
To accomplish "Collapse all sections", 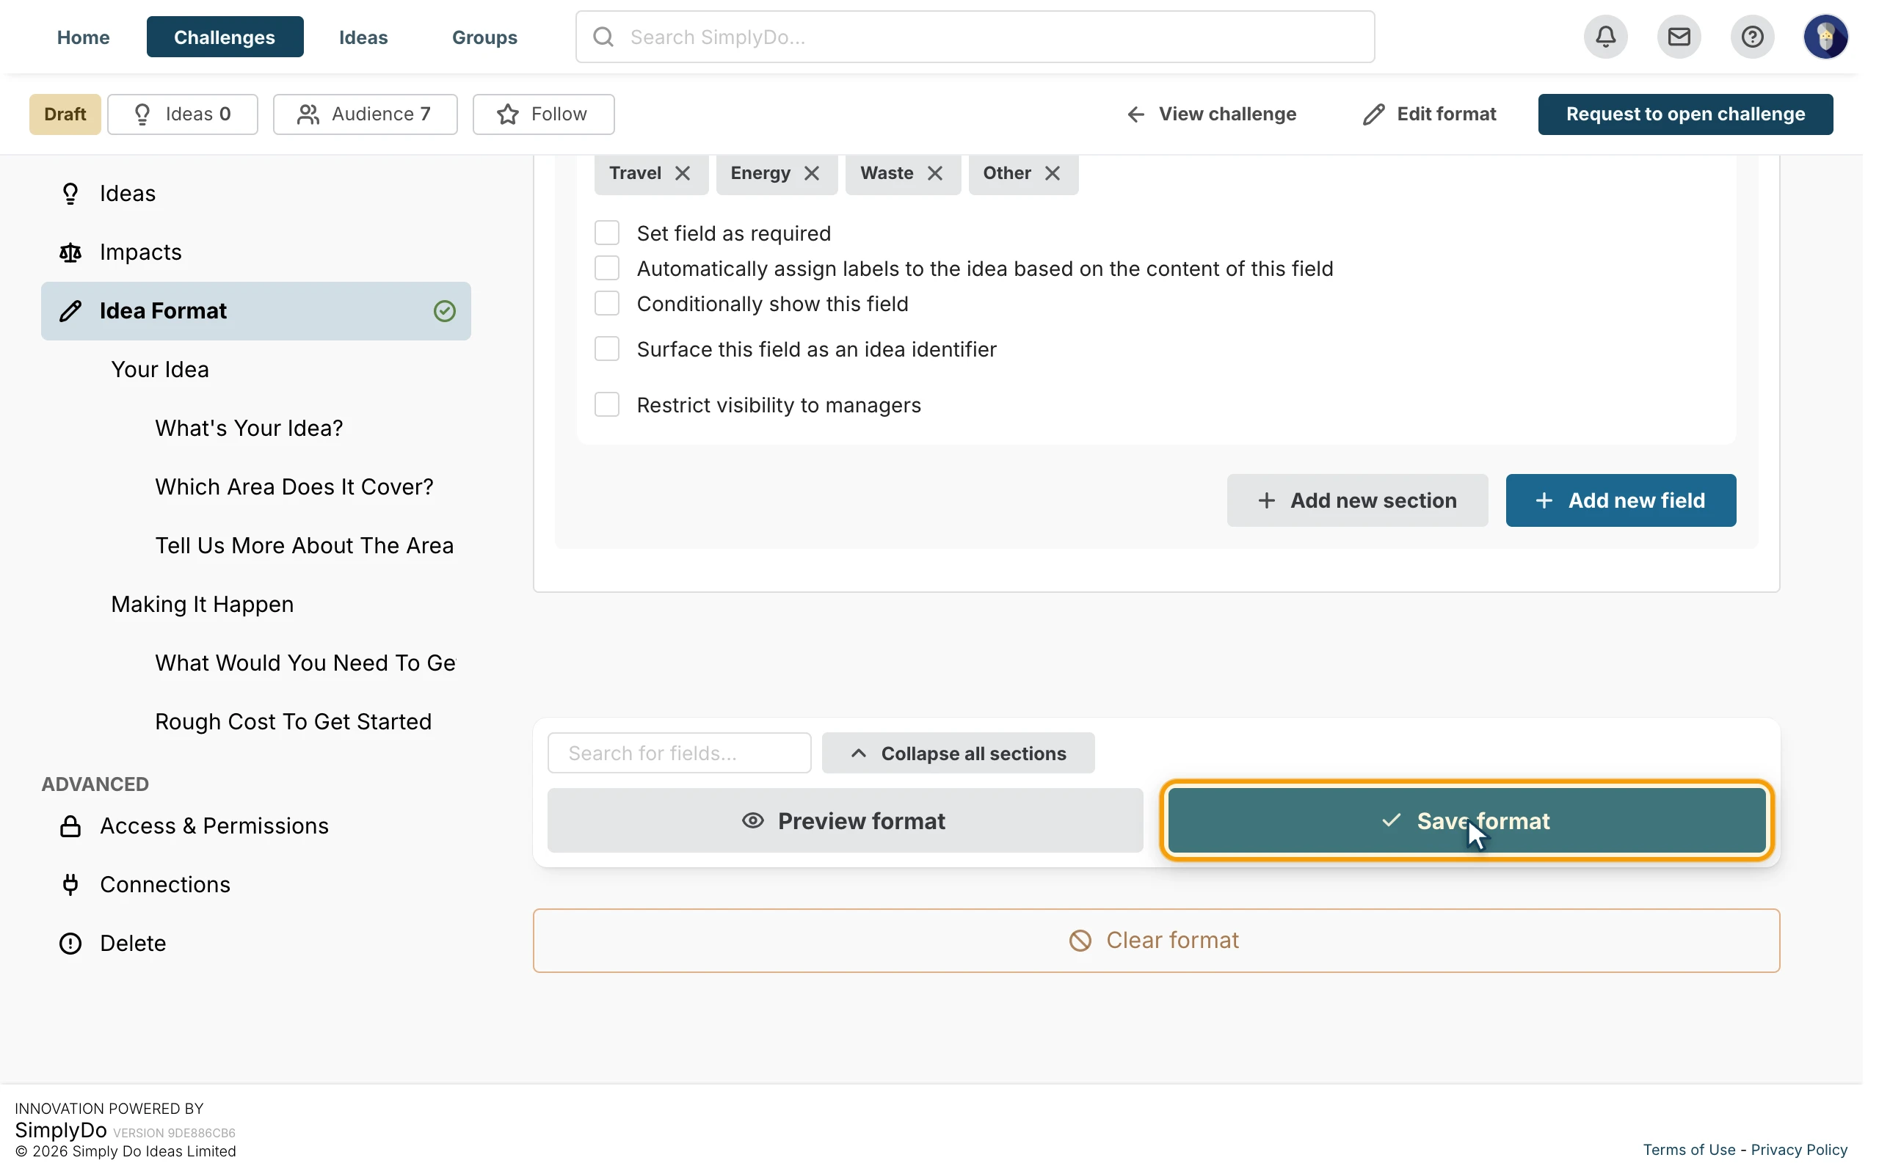I will pyautogui.click(x=958, y=753).
